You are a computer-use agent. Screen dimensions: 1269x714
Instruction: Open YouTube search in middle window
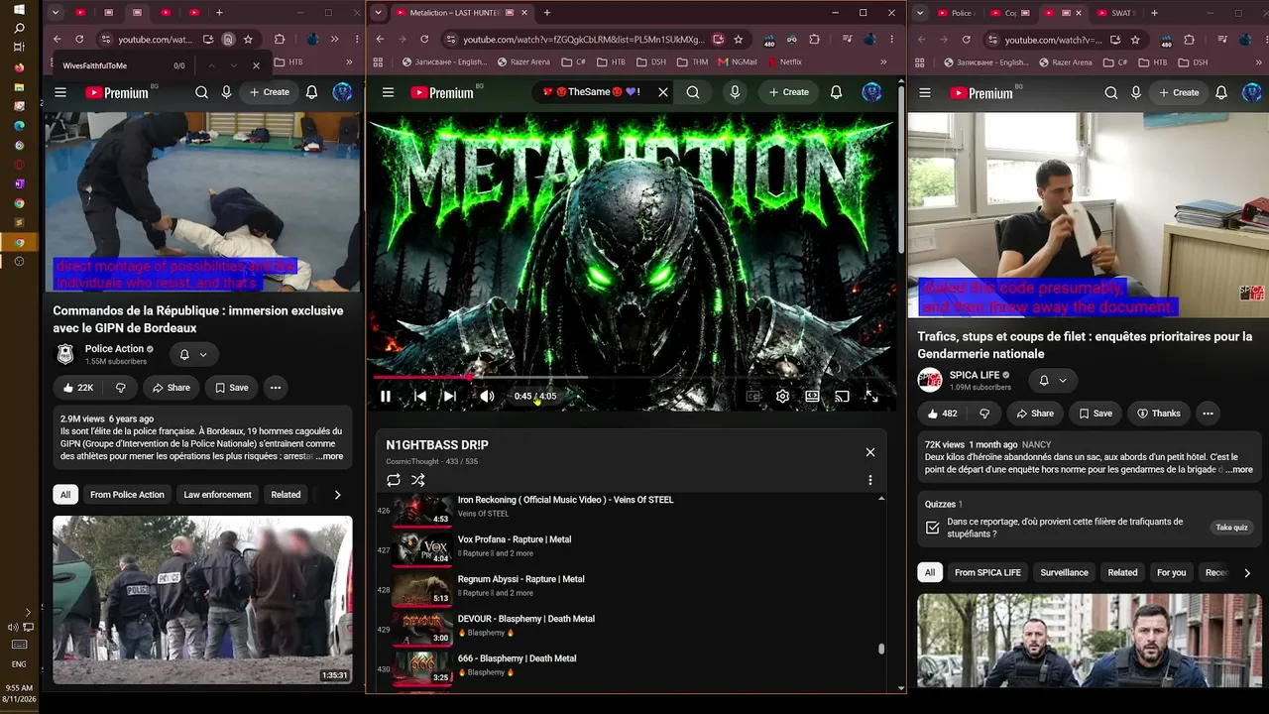[x=693, y=92]
